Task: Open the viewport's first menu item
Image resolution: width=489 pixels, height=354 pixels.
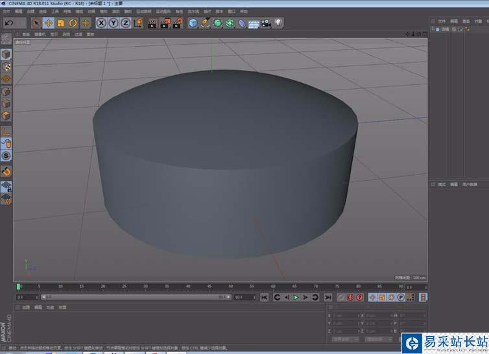Action: point(26,34)
